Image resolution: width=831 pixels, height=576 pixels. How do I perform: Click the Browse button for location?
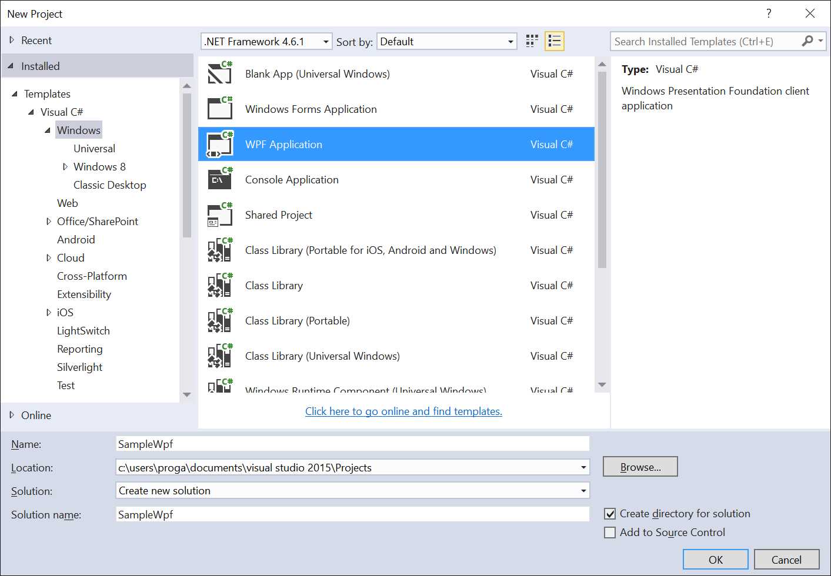pos(640,466)
